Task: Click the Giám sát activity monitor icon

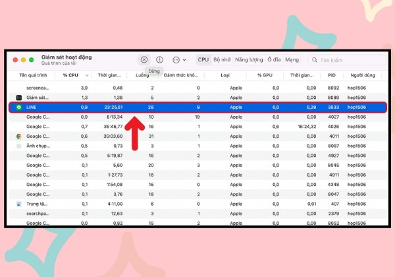Action: point(19,98)
